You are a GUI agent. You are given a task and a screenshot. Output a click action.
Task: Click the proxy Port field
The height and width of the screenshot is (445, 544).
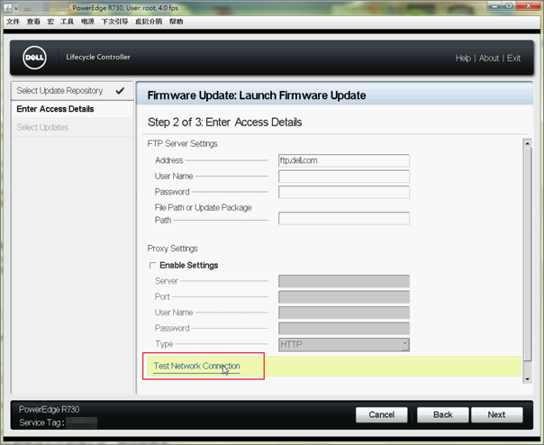click(344, 297)
